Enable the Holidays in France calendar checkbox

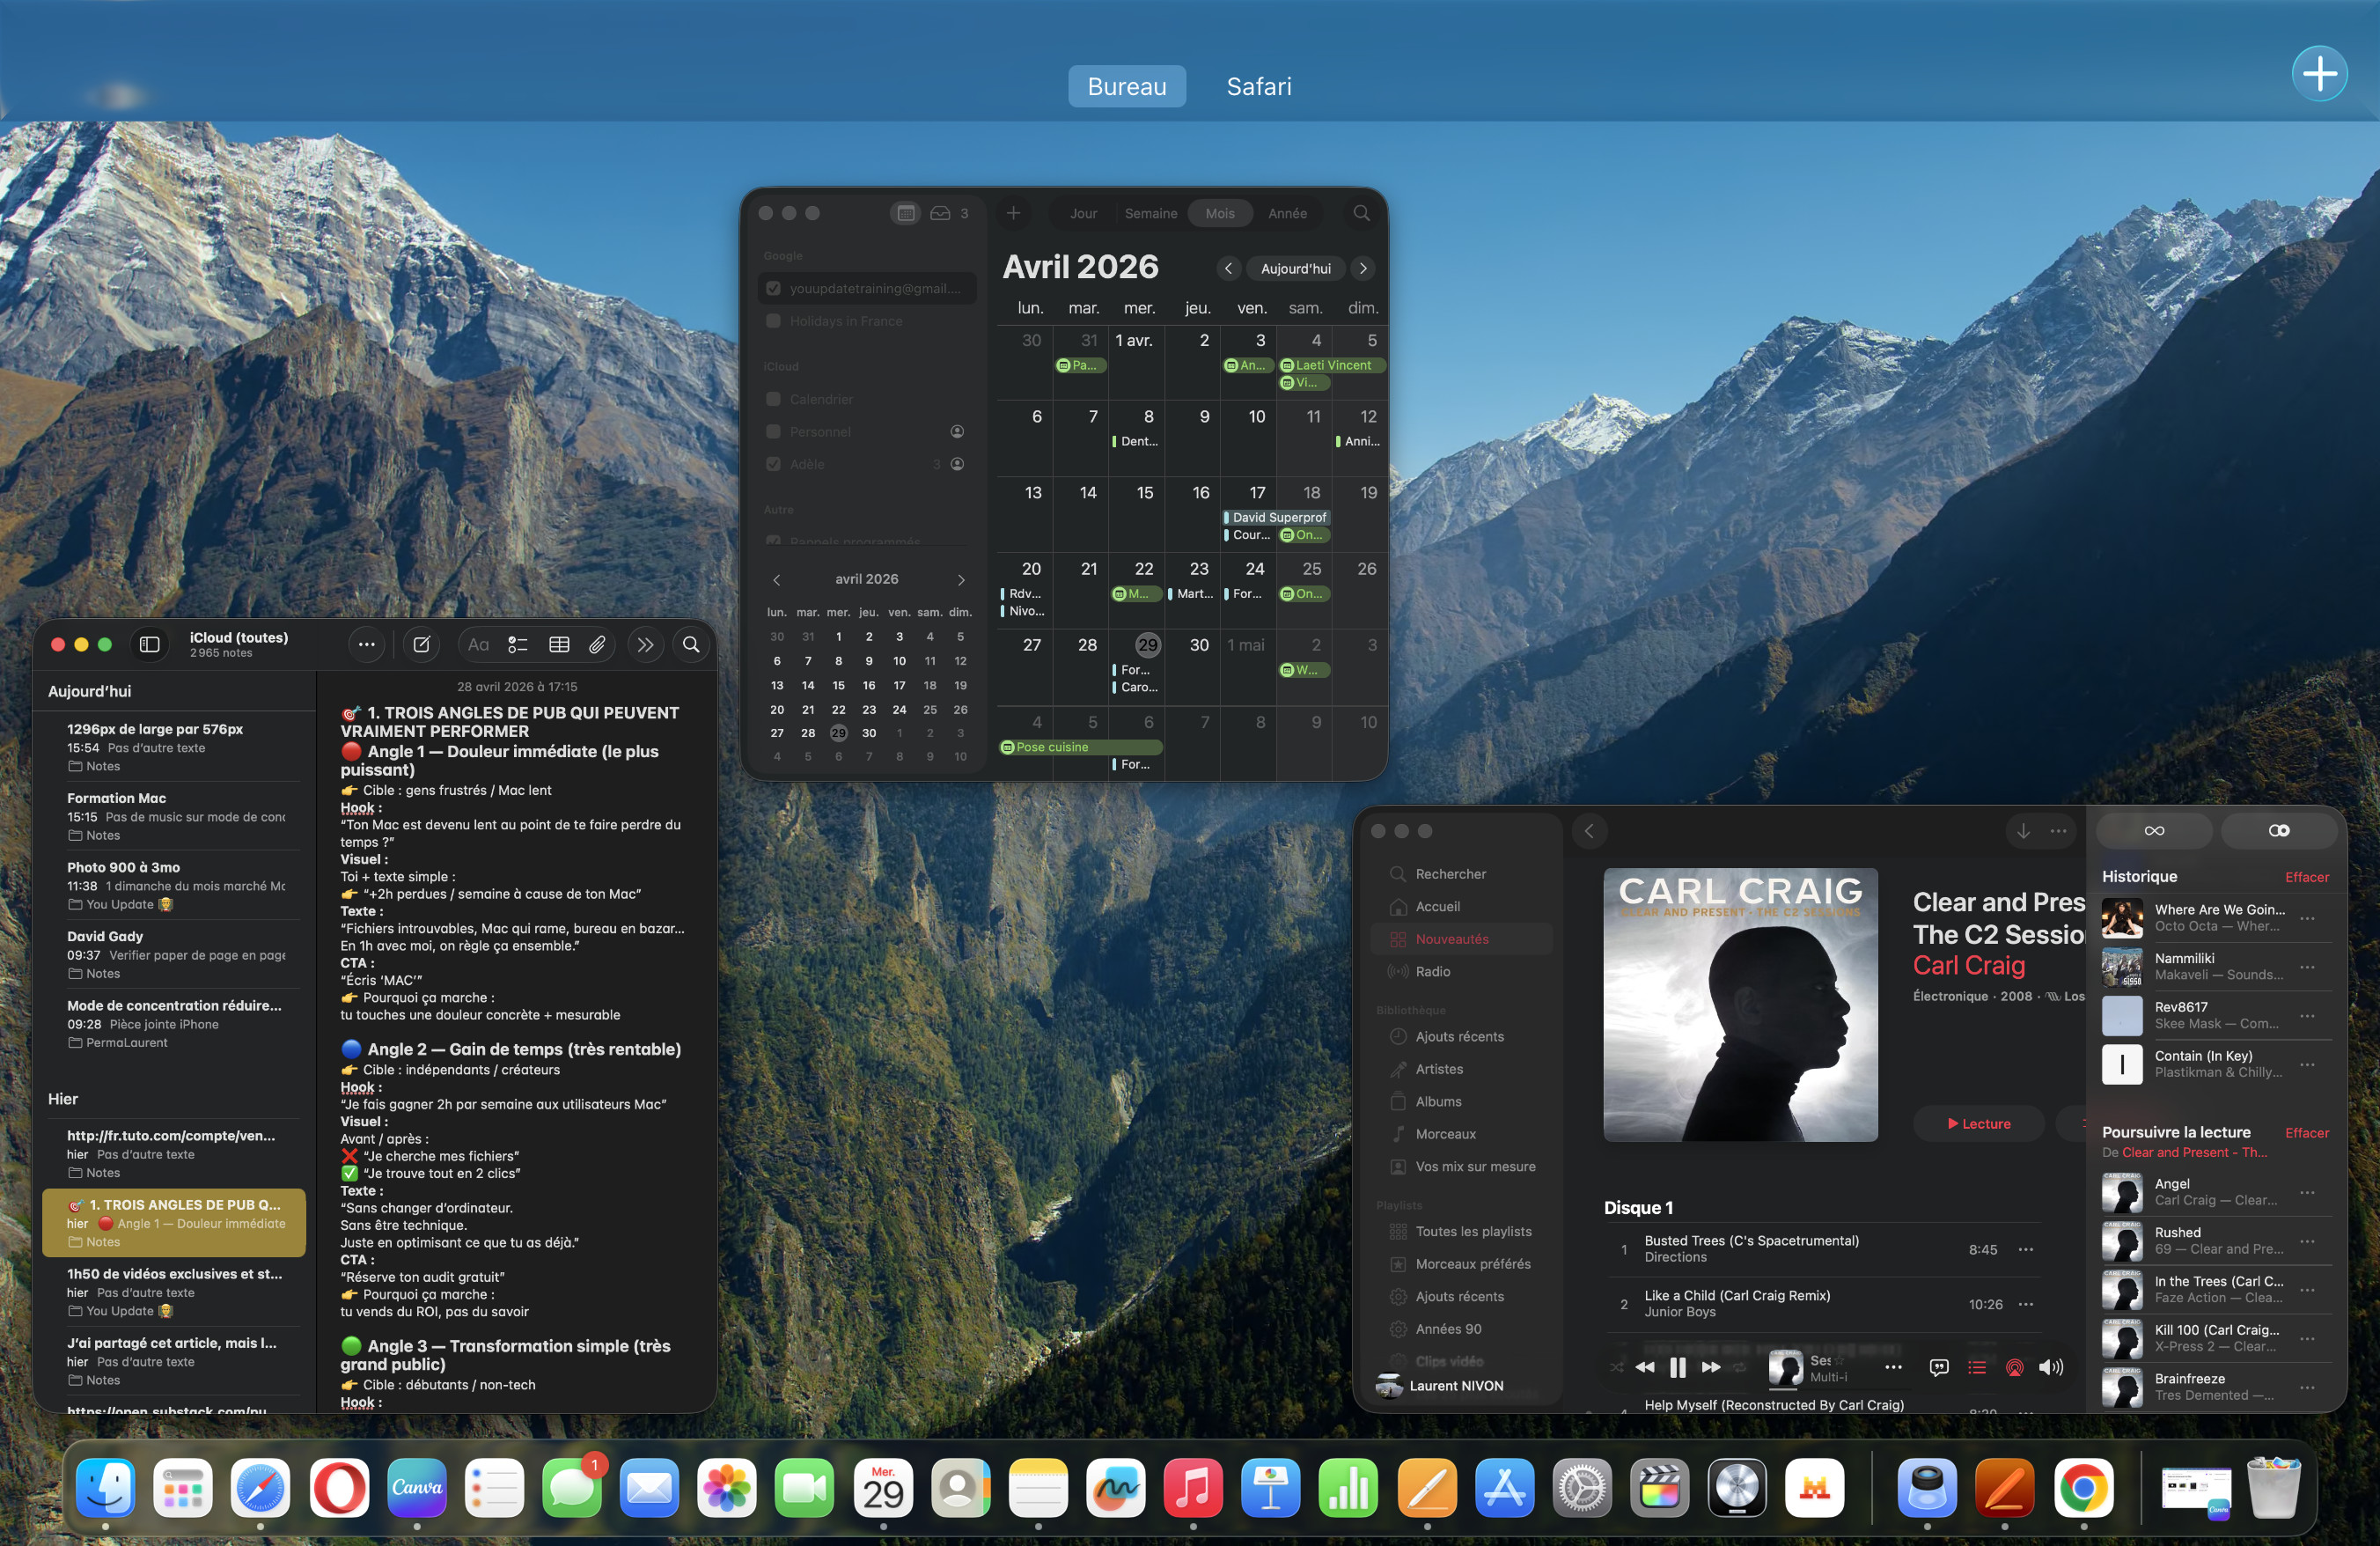click(773, 321)
